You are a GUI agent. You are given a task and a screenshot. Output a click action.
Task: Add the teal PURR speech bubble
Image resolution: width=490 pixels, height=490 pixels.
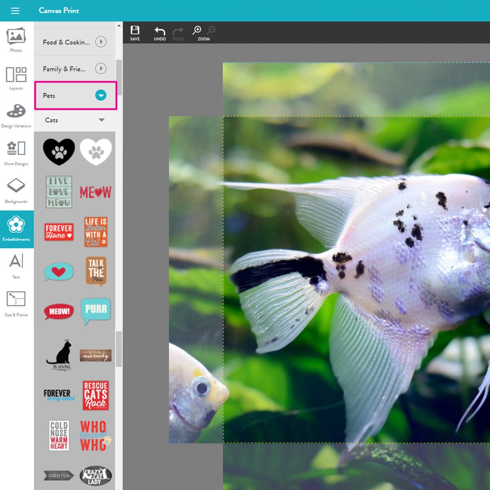(x=96, y=310)
